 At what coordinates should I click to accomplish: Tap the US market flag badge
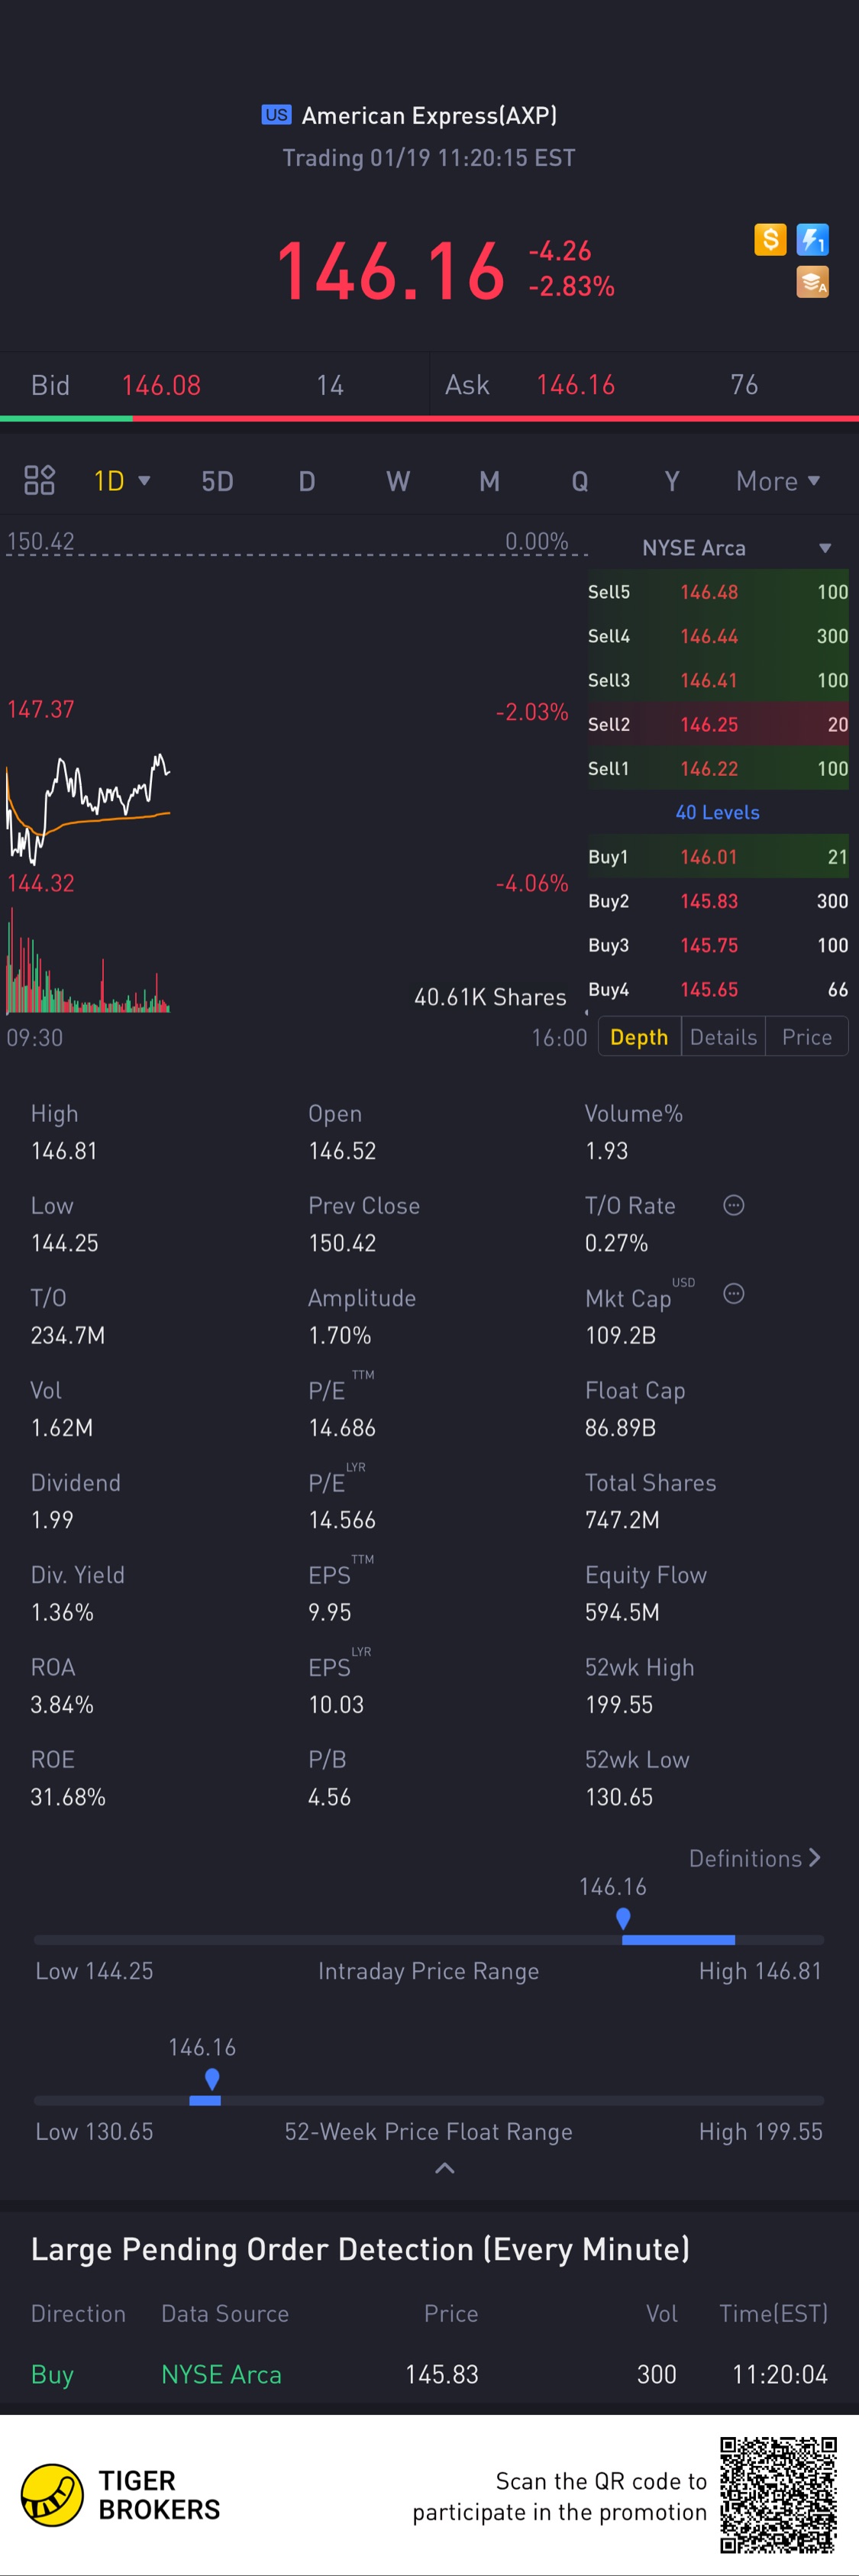(x=276, y=115)
